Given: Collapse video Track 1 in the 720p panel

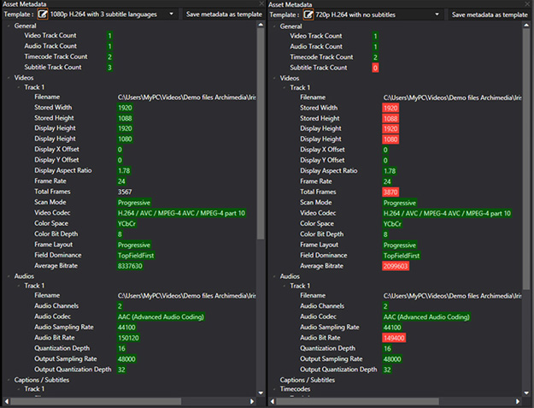Looking at the screenshot, I should click(x=283, y=87).
